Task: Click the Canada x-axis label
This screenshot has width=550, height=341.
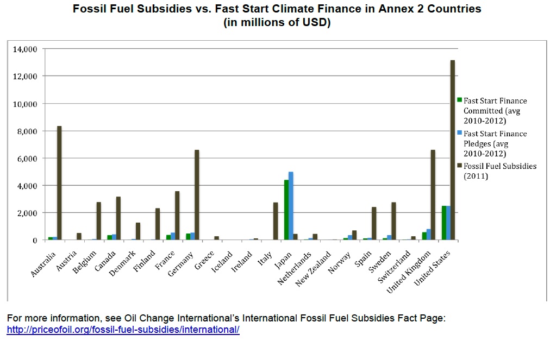Action: [x=105, y=261]
